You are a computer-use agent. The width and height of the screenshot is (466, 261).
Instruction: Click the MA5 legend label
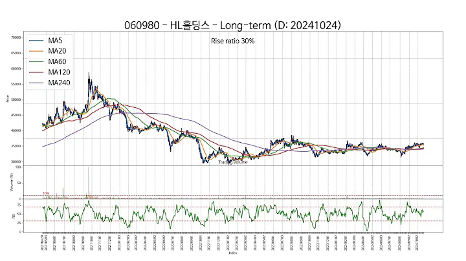(x=55, y=40)
